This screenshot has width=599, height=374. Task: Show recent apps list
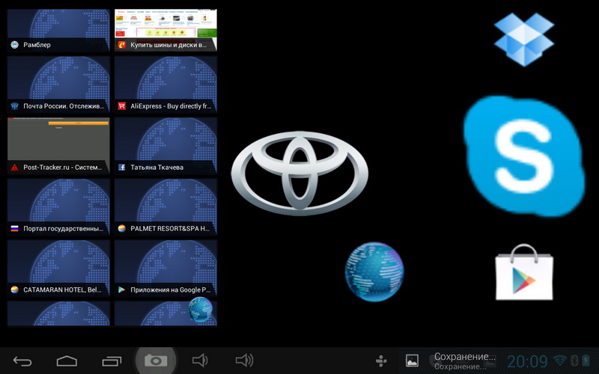pos(112,361)
